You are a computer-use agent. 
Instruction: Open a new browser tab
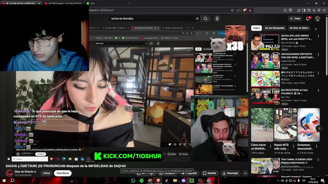click(x=129, y=3)
